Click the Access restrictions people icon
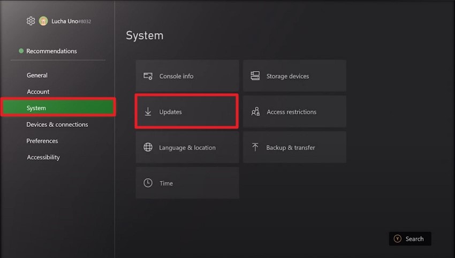The height and width of the screenshot is (258, 455). tap(255, 111)
